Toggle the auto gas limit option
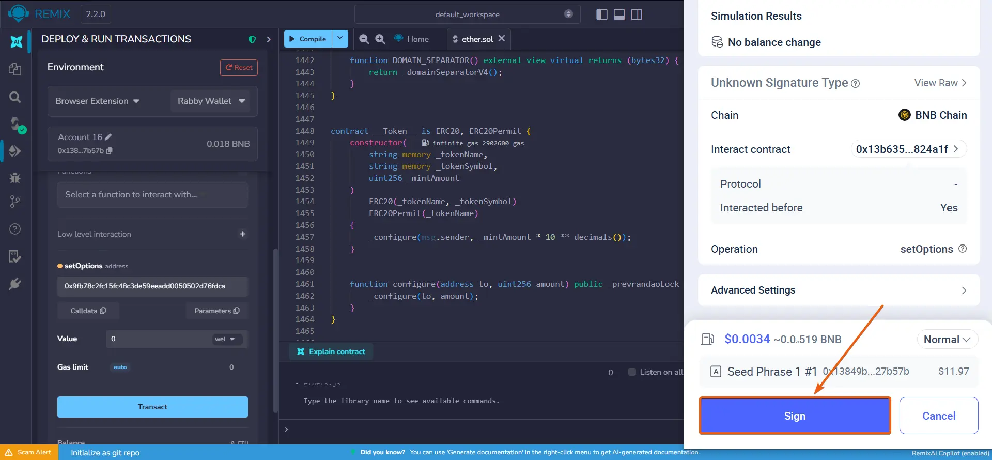992x460 pixels. [120, 367]
